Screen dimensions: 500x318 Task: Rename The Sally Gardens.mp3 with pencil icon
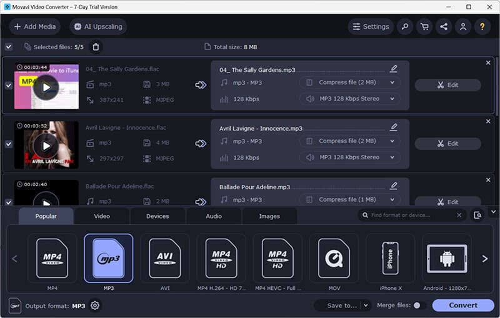394,69
